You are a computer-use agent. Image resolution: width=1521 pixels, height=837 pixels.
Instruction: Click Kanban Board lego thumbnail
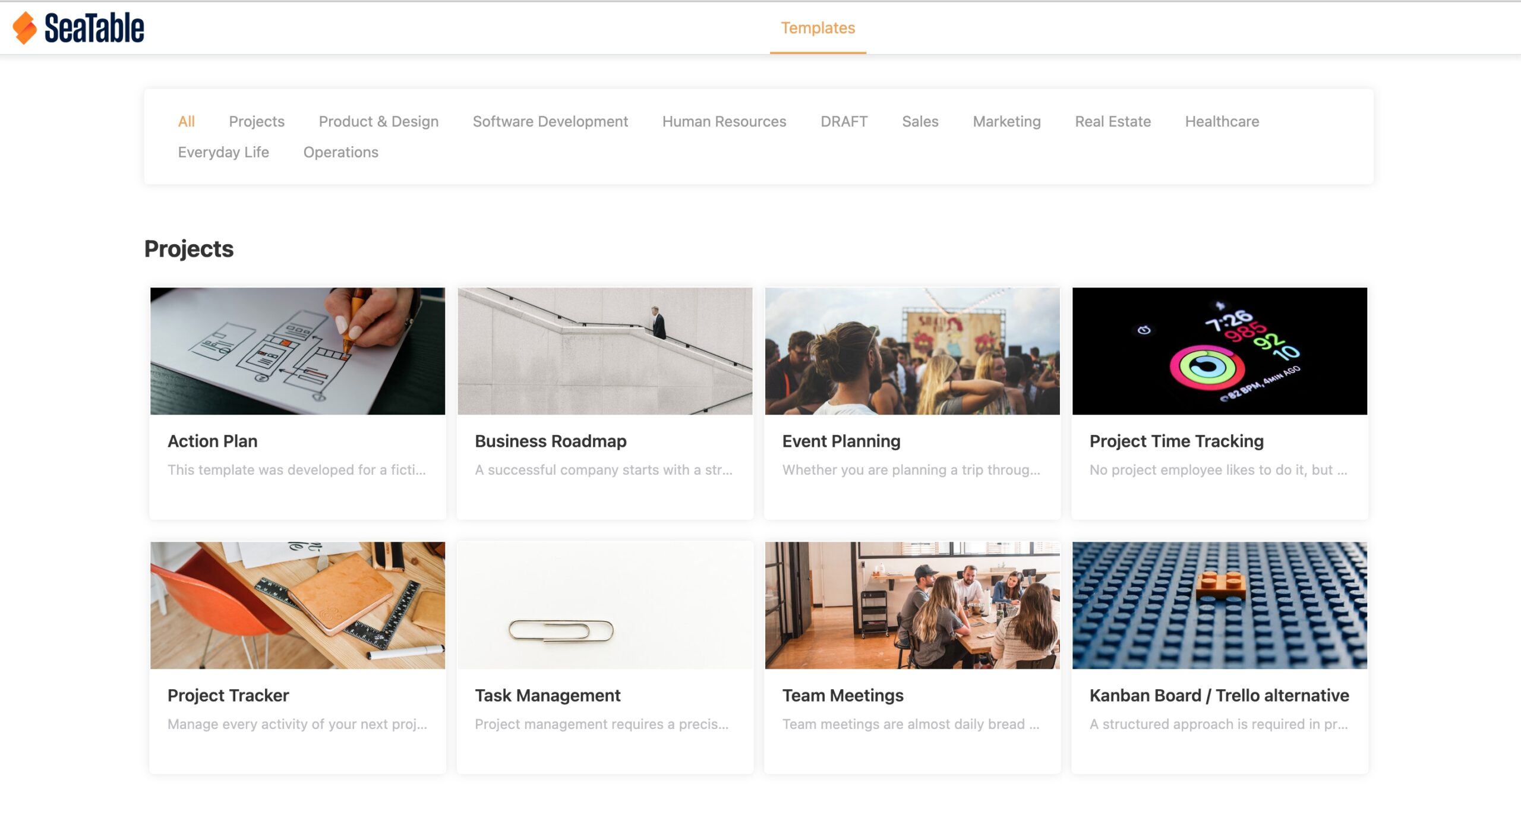[x=1219, y=605]
